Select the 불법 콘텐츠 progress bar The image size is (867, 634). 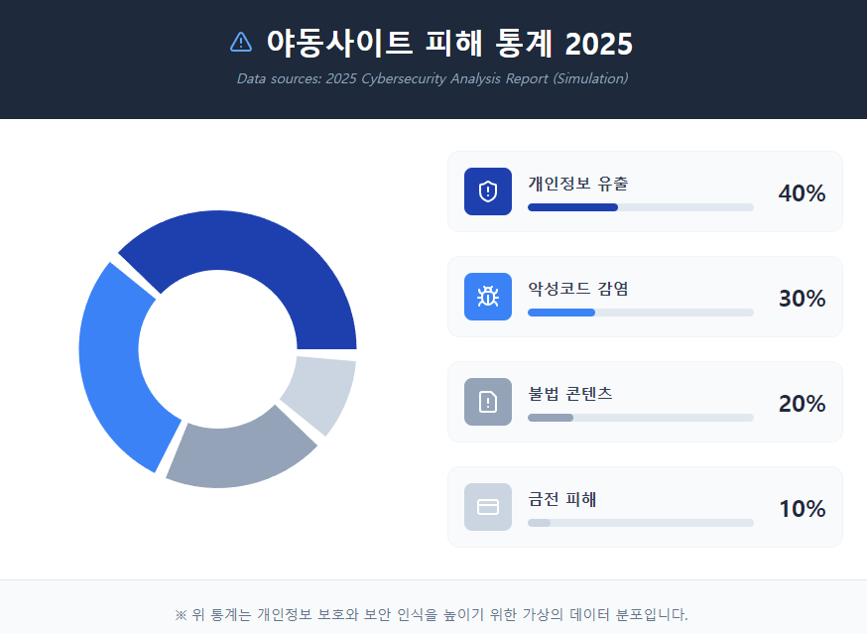[640, 418]
